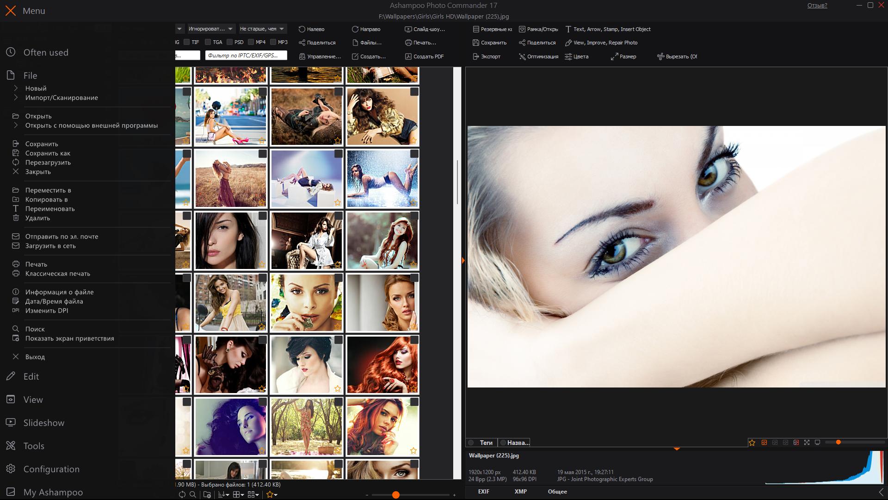Open the Игнорировать dropdown
This screenshot has width=888, height=500.
tap(211, 29)
